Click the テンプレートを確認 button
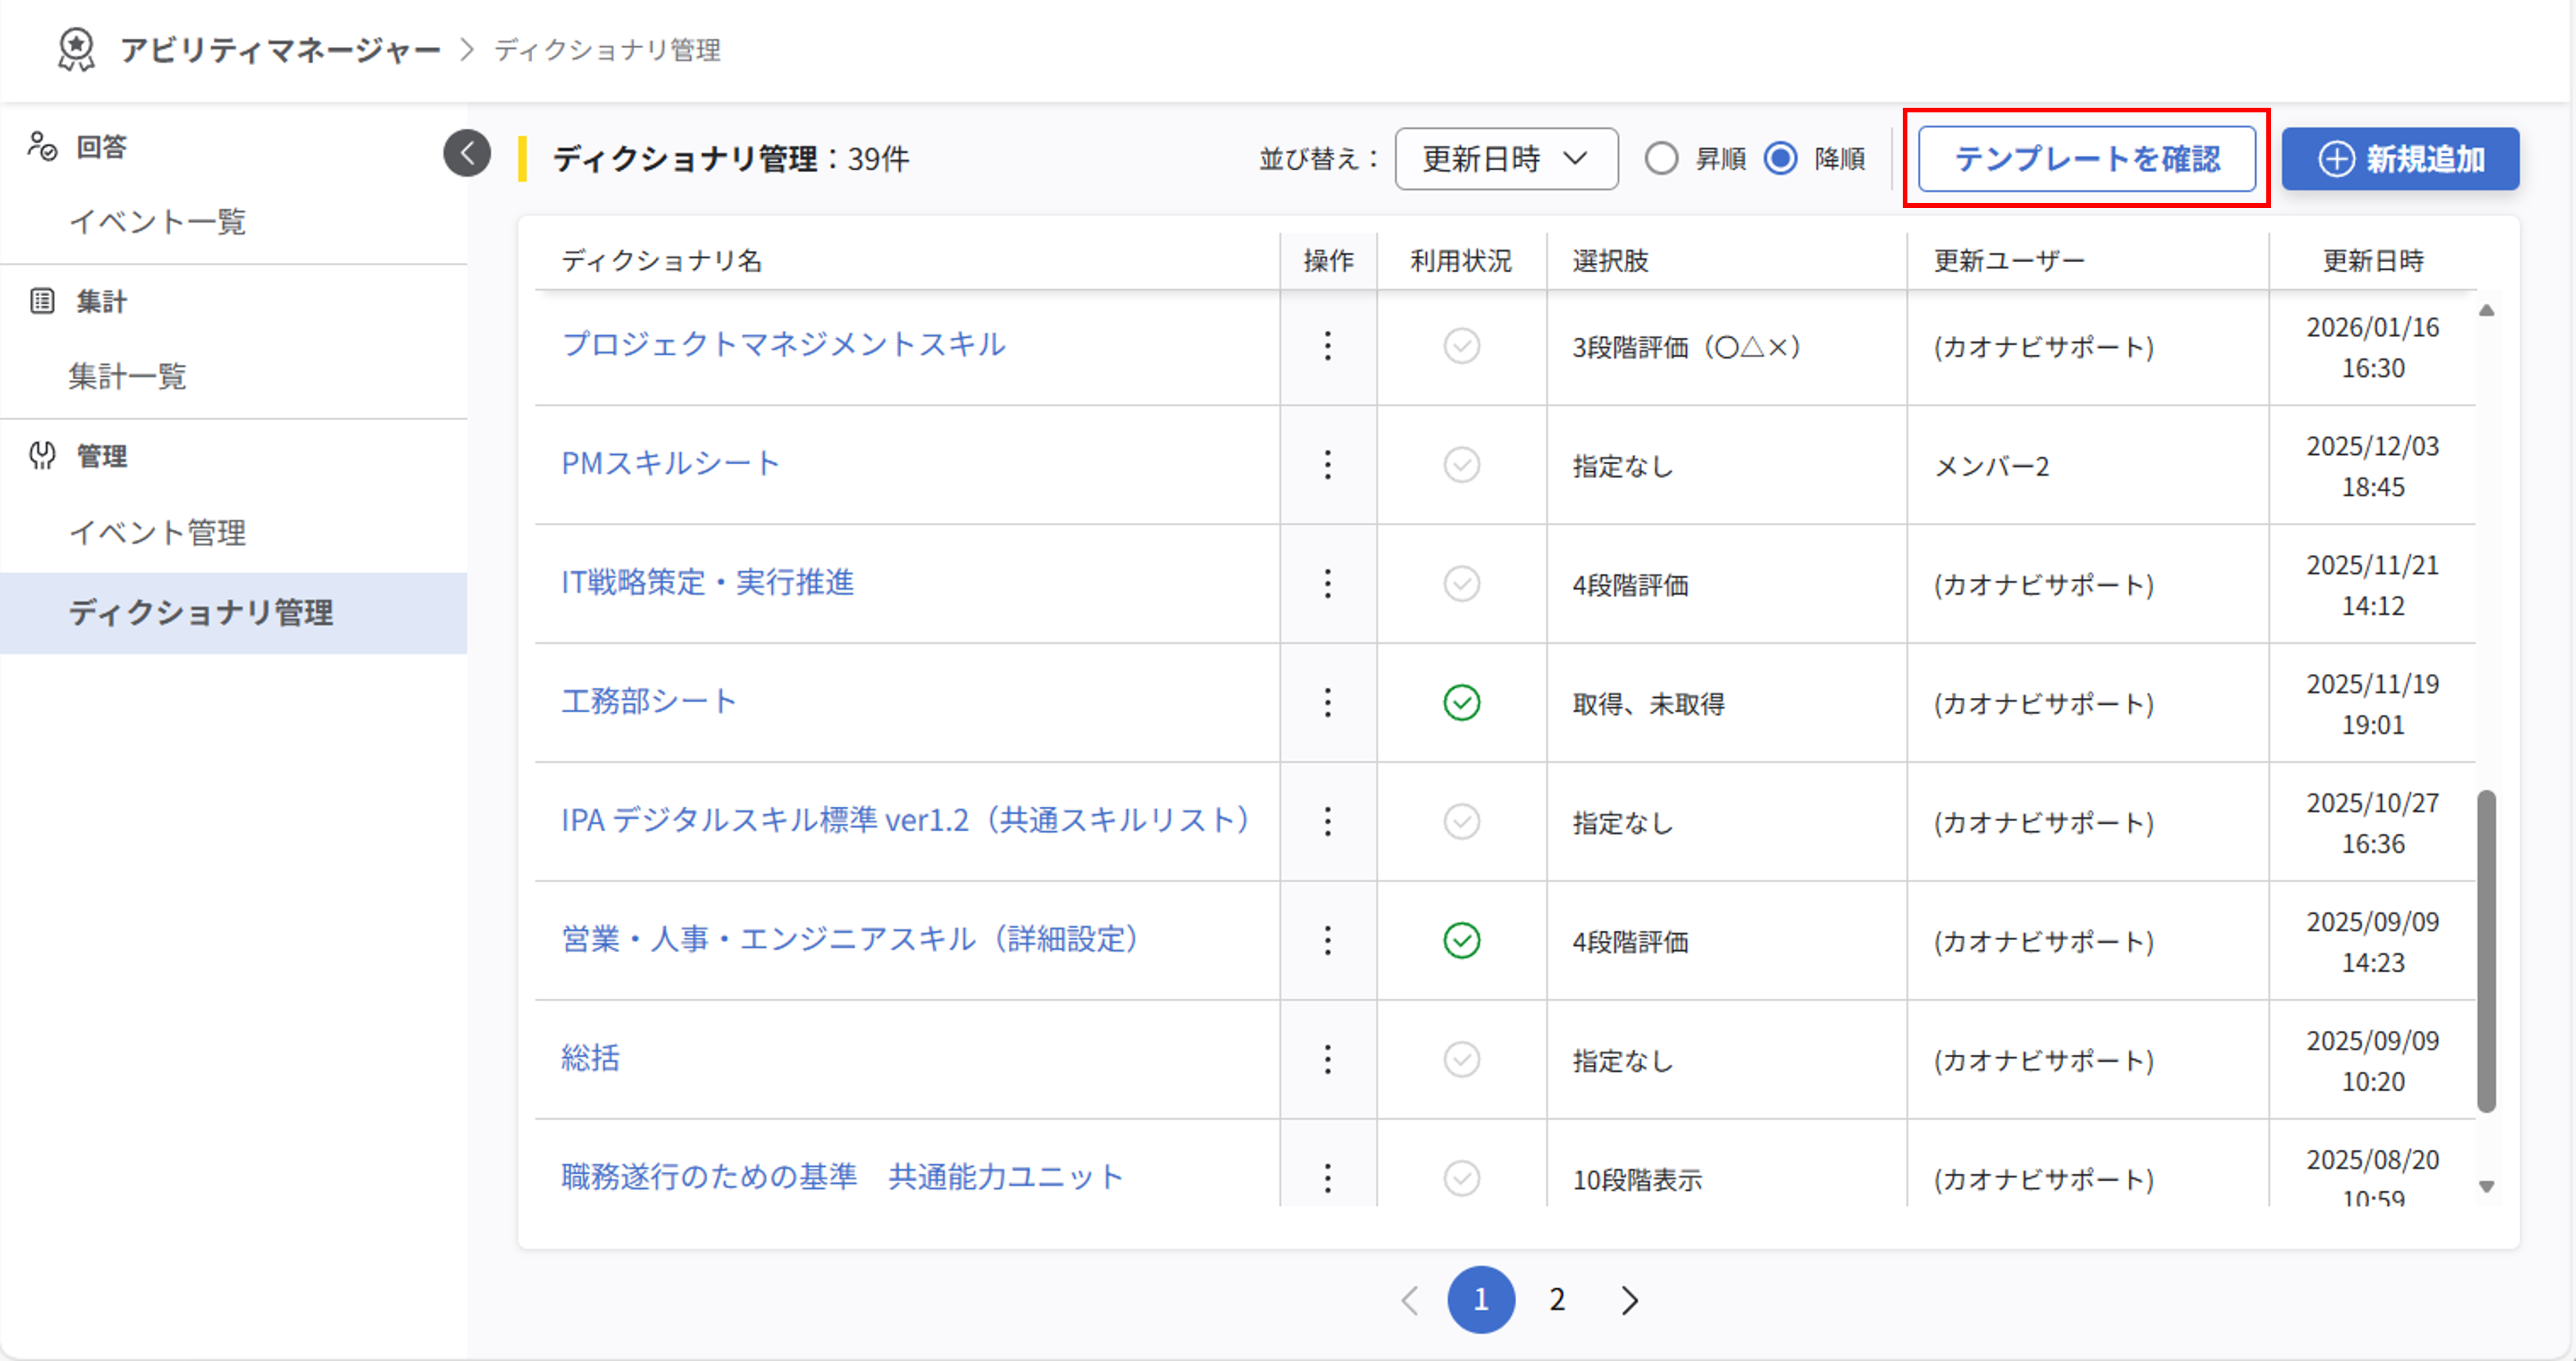This screenshot has width=2576, height=1361. (x=2087, y=158)
